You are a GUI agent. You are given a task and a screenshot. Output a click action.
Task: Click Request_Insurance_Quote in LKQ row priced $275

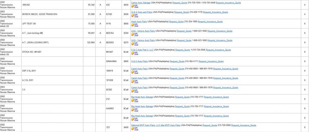point(220,40)
